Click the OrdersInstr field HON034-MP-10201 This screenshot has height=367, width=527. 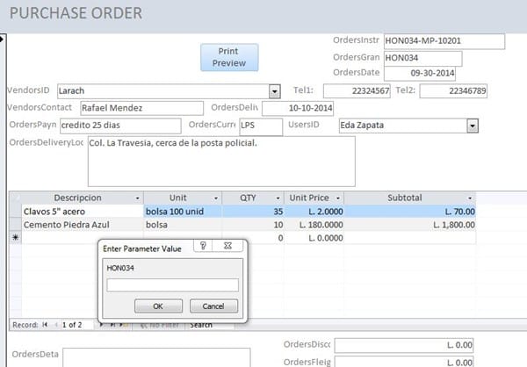tap(444, 41)
